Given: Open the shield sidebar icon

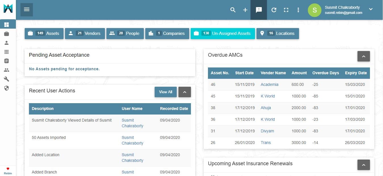Looking at the screenshot, I should pyautogui.click(x=7, y=88).
